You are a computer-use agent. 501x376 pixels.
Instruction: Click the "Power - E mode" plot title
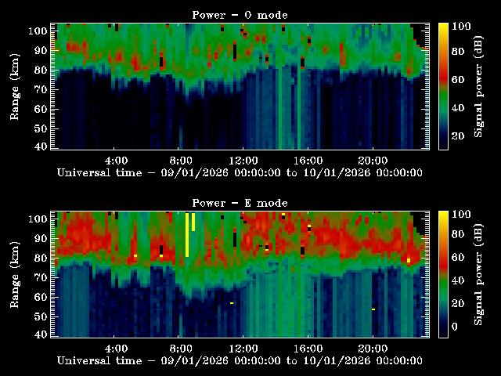point(240,203)
